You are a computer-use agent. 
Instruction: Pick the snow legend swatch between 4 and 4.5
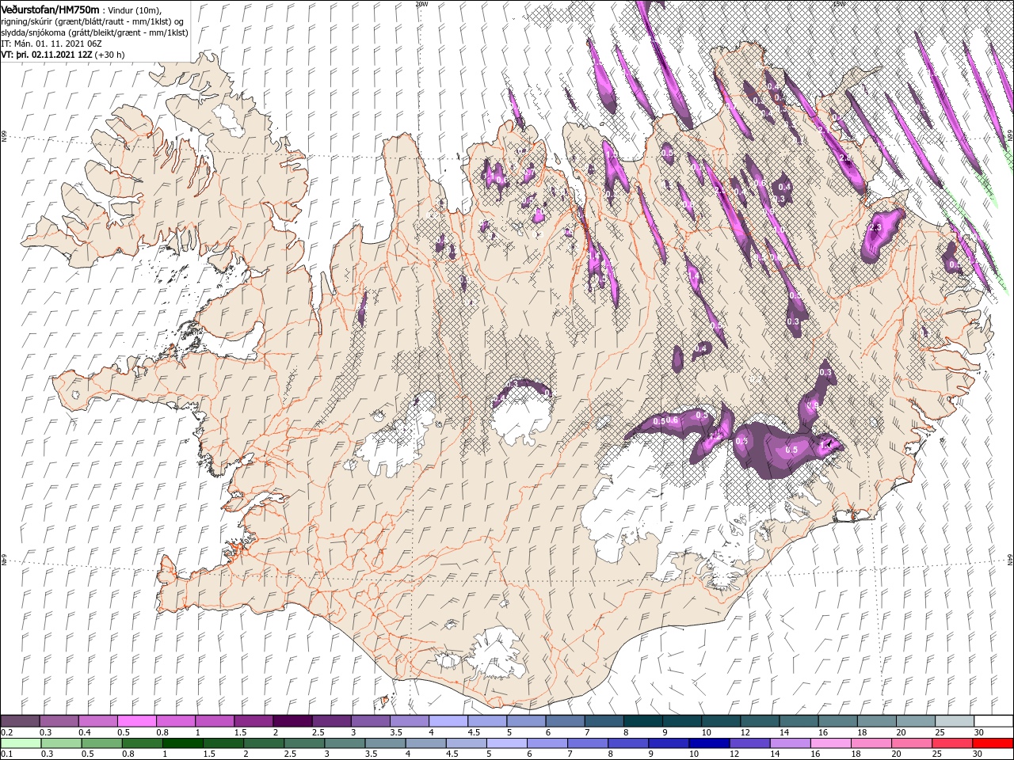[x=448, y=720]
